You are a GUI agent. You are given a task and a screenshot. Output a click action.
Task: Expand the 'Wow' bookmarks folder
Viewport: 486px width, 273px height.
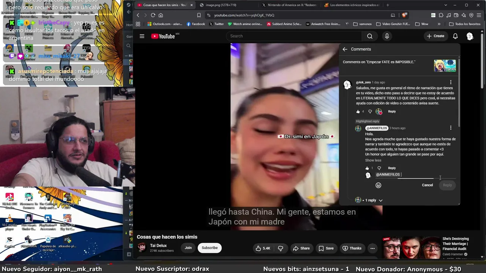422,24
